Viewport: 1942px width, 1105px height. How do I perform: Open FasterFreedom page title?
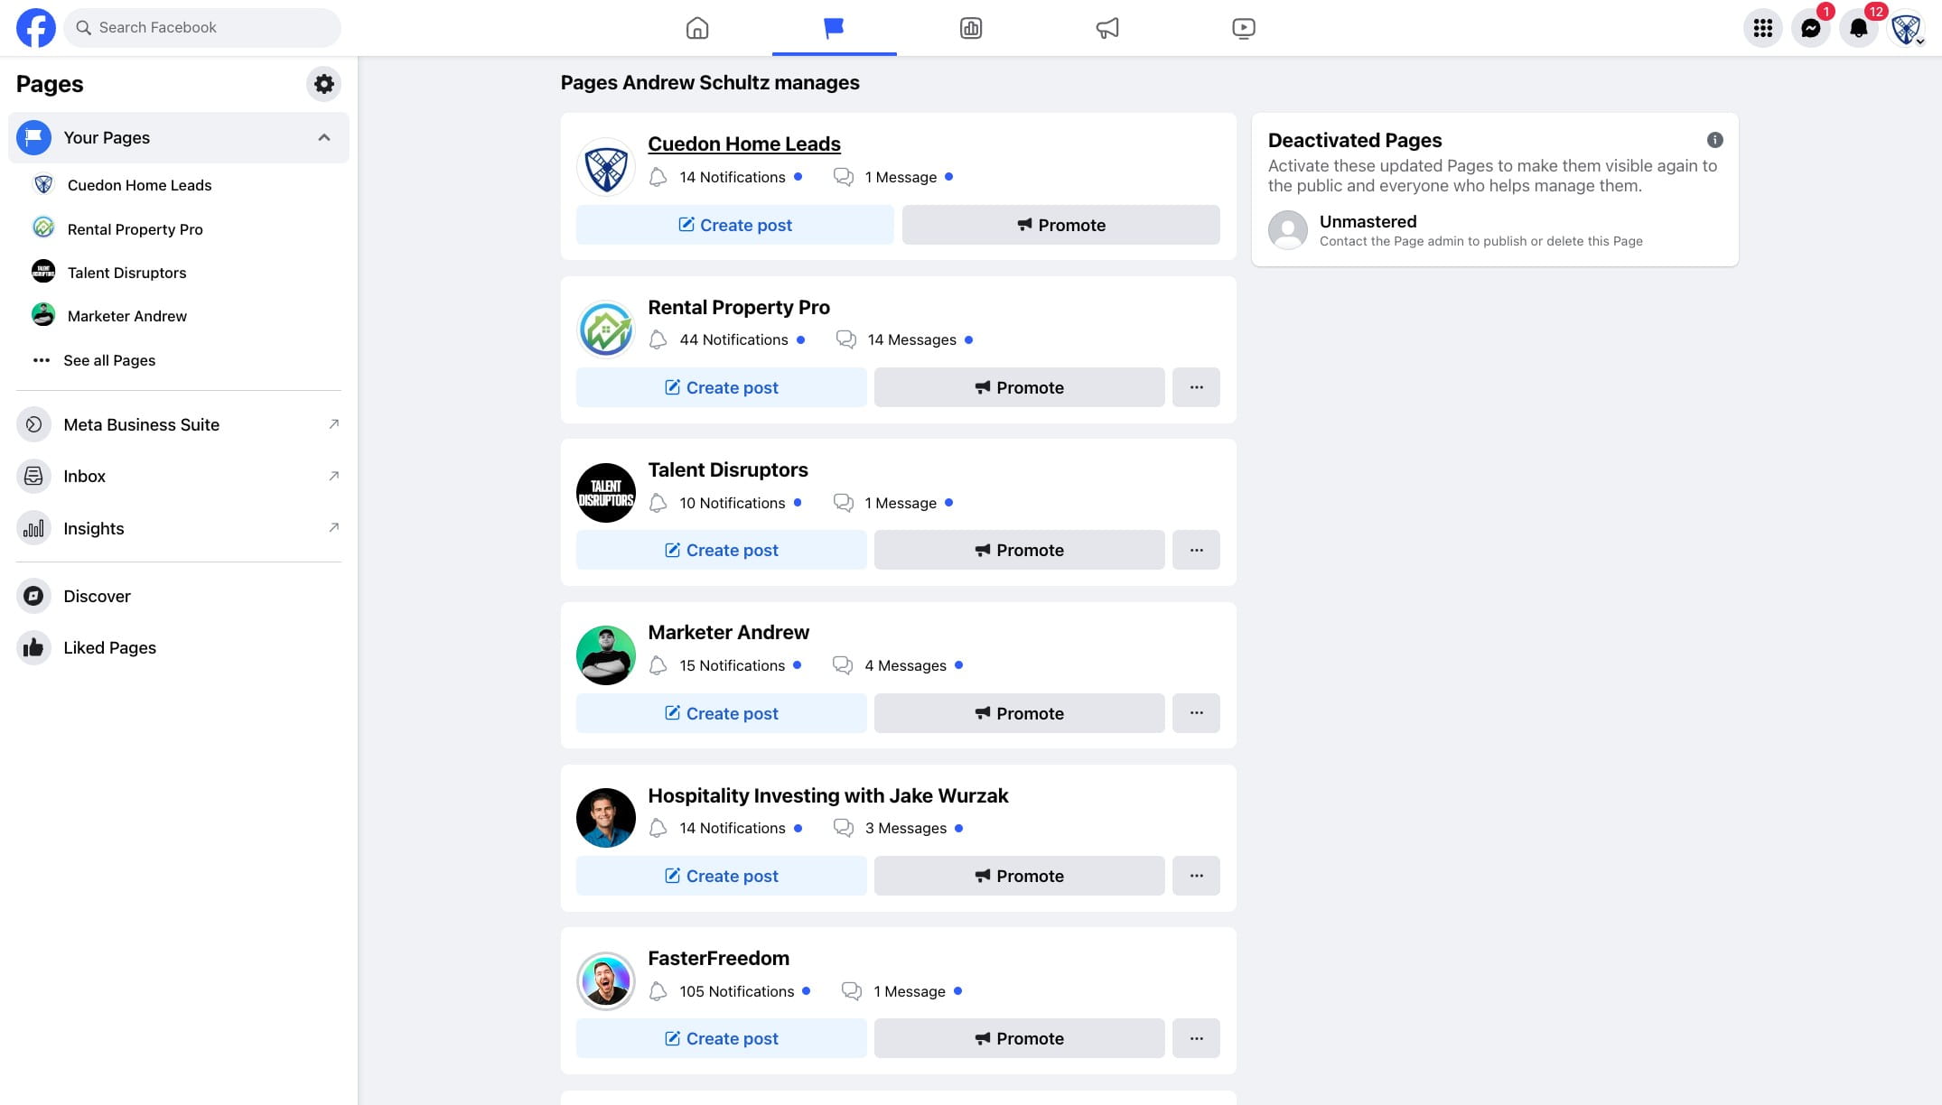click(x=718, y=958)
